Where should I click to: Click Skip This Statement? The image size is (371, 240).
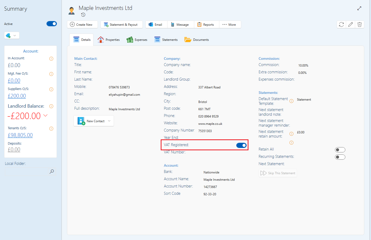[x=278, y=173]
